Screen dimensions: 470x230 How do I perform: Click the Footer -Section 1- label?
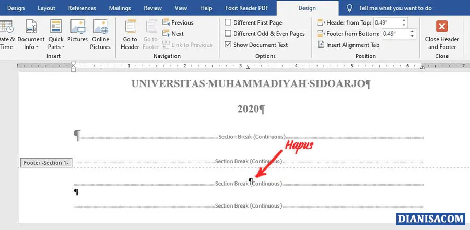point(46,163)
